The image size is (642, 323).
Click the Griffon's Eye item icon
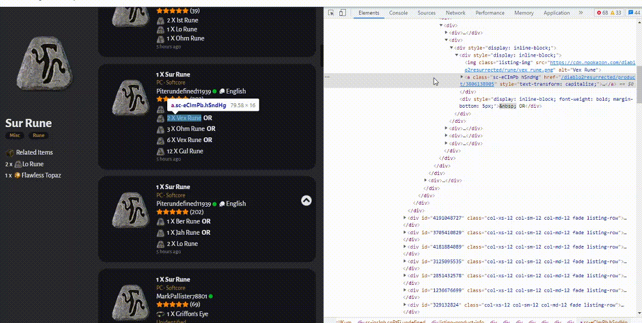pos(161,314)
